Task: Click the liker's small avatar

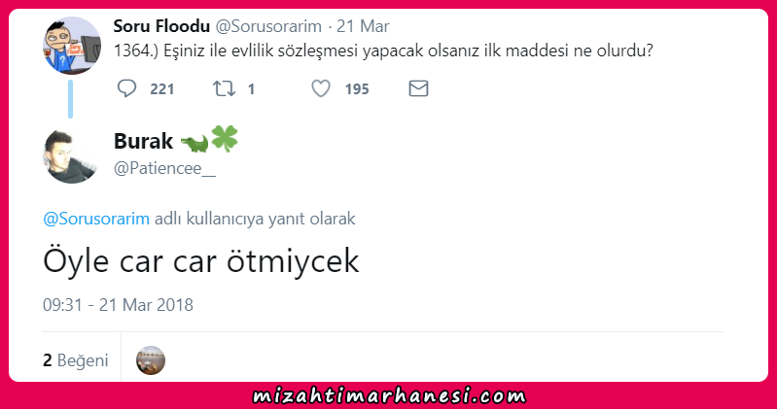Action: [151, 360]
